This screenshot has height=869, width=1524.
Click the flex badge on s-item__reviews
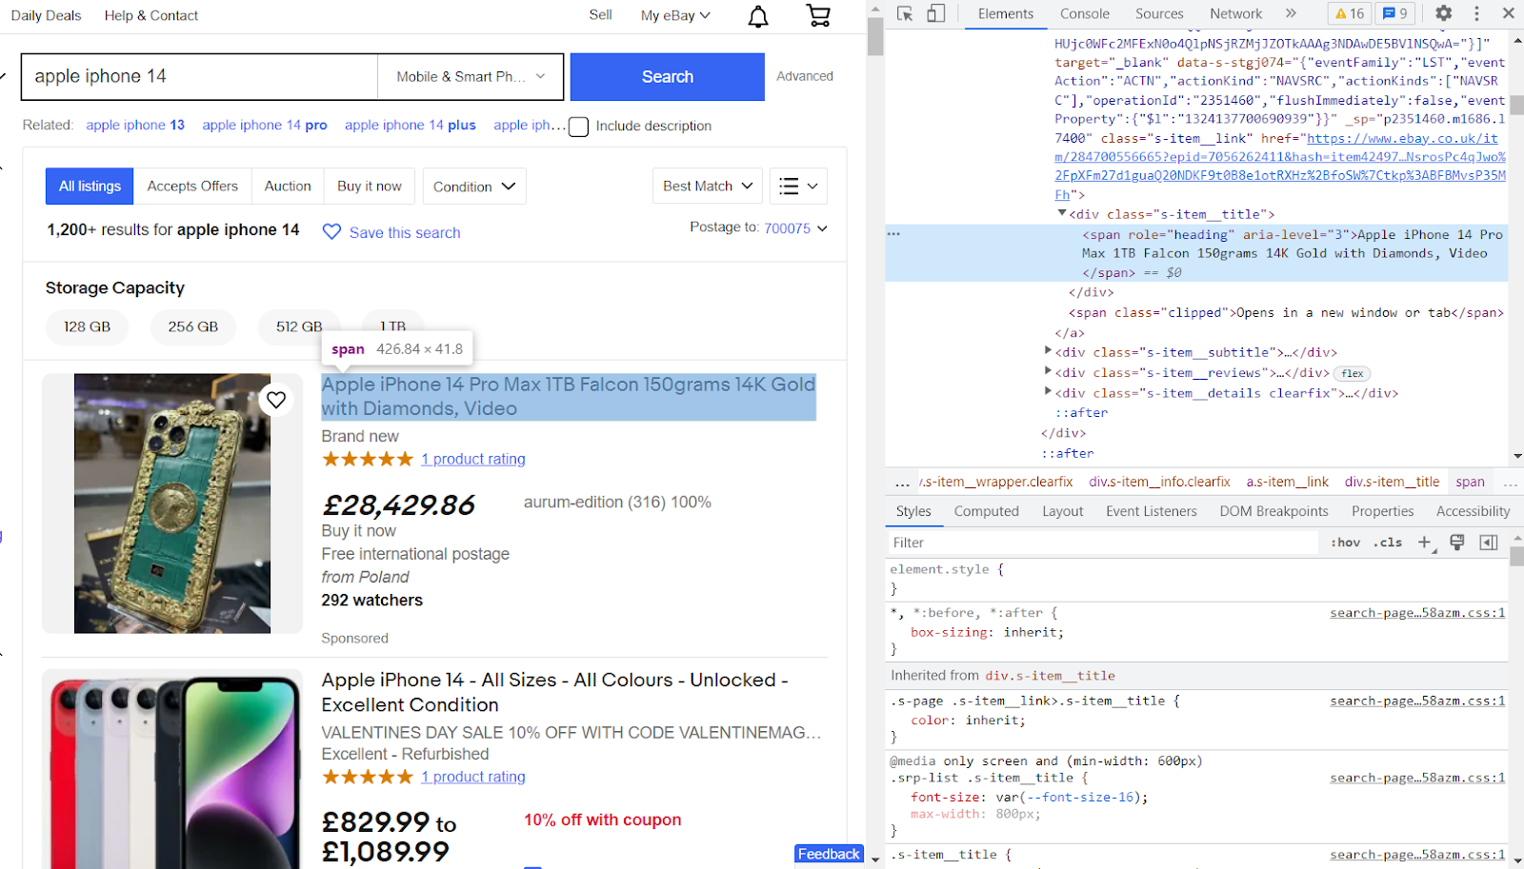pos(1353,373)
